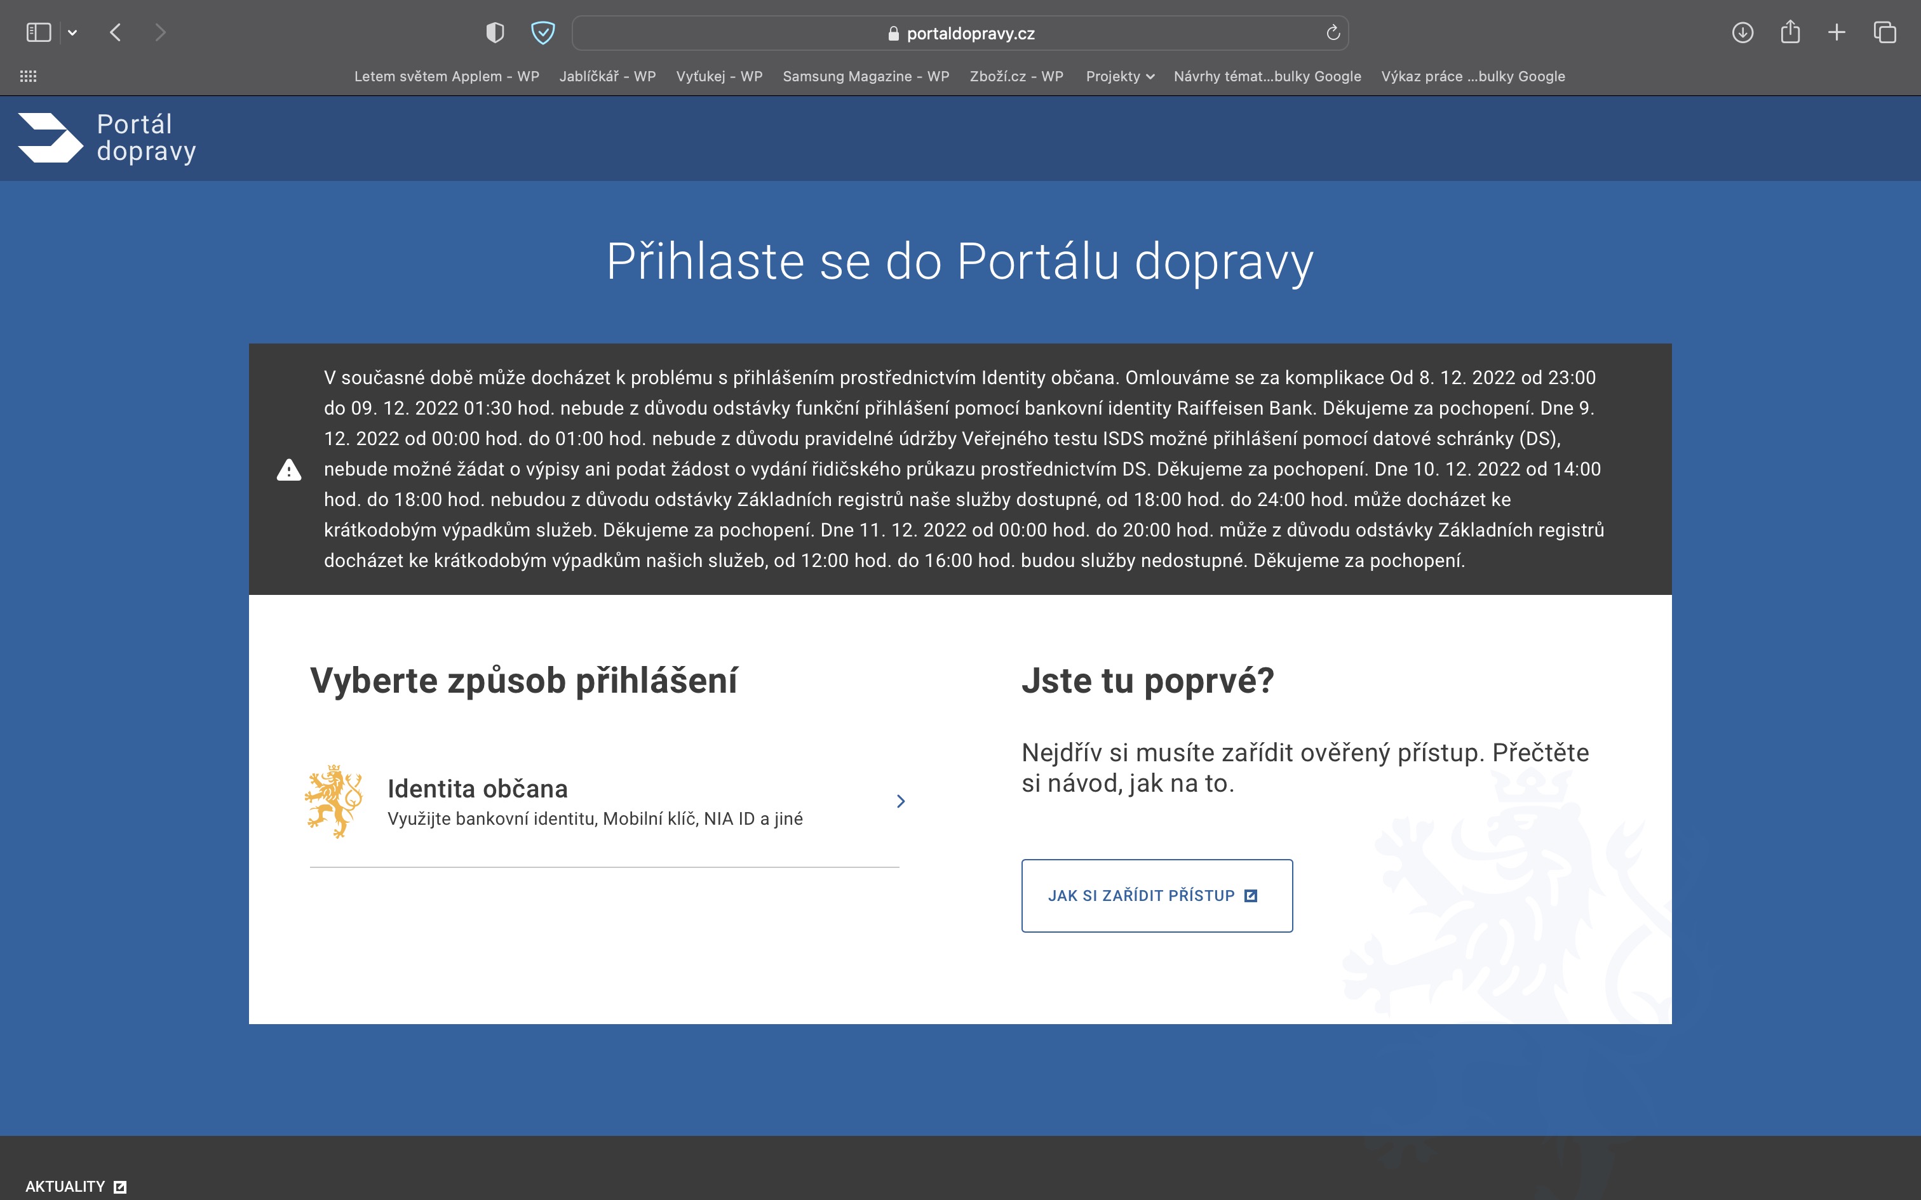Click the Share icon in the toolbar
The width and height of the screenshot is (1921, 1200).
tap(1790, 32)
